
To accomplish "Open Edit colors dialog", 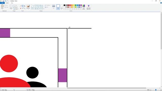I will point(84,7).
